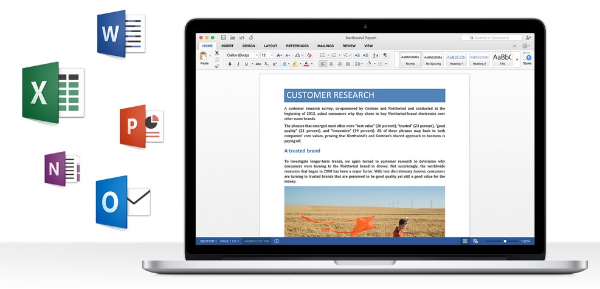Switch to the MAILINGS tab
The height and width of the screenshot is (289, 600).
pyautogui.click(x=326, y=46)
